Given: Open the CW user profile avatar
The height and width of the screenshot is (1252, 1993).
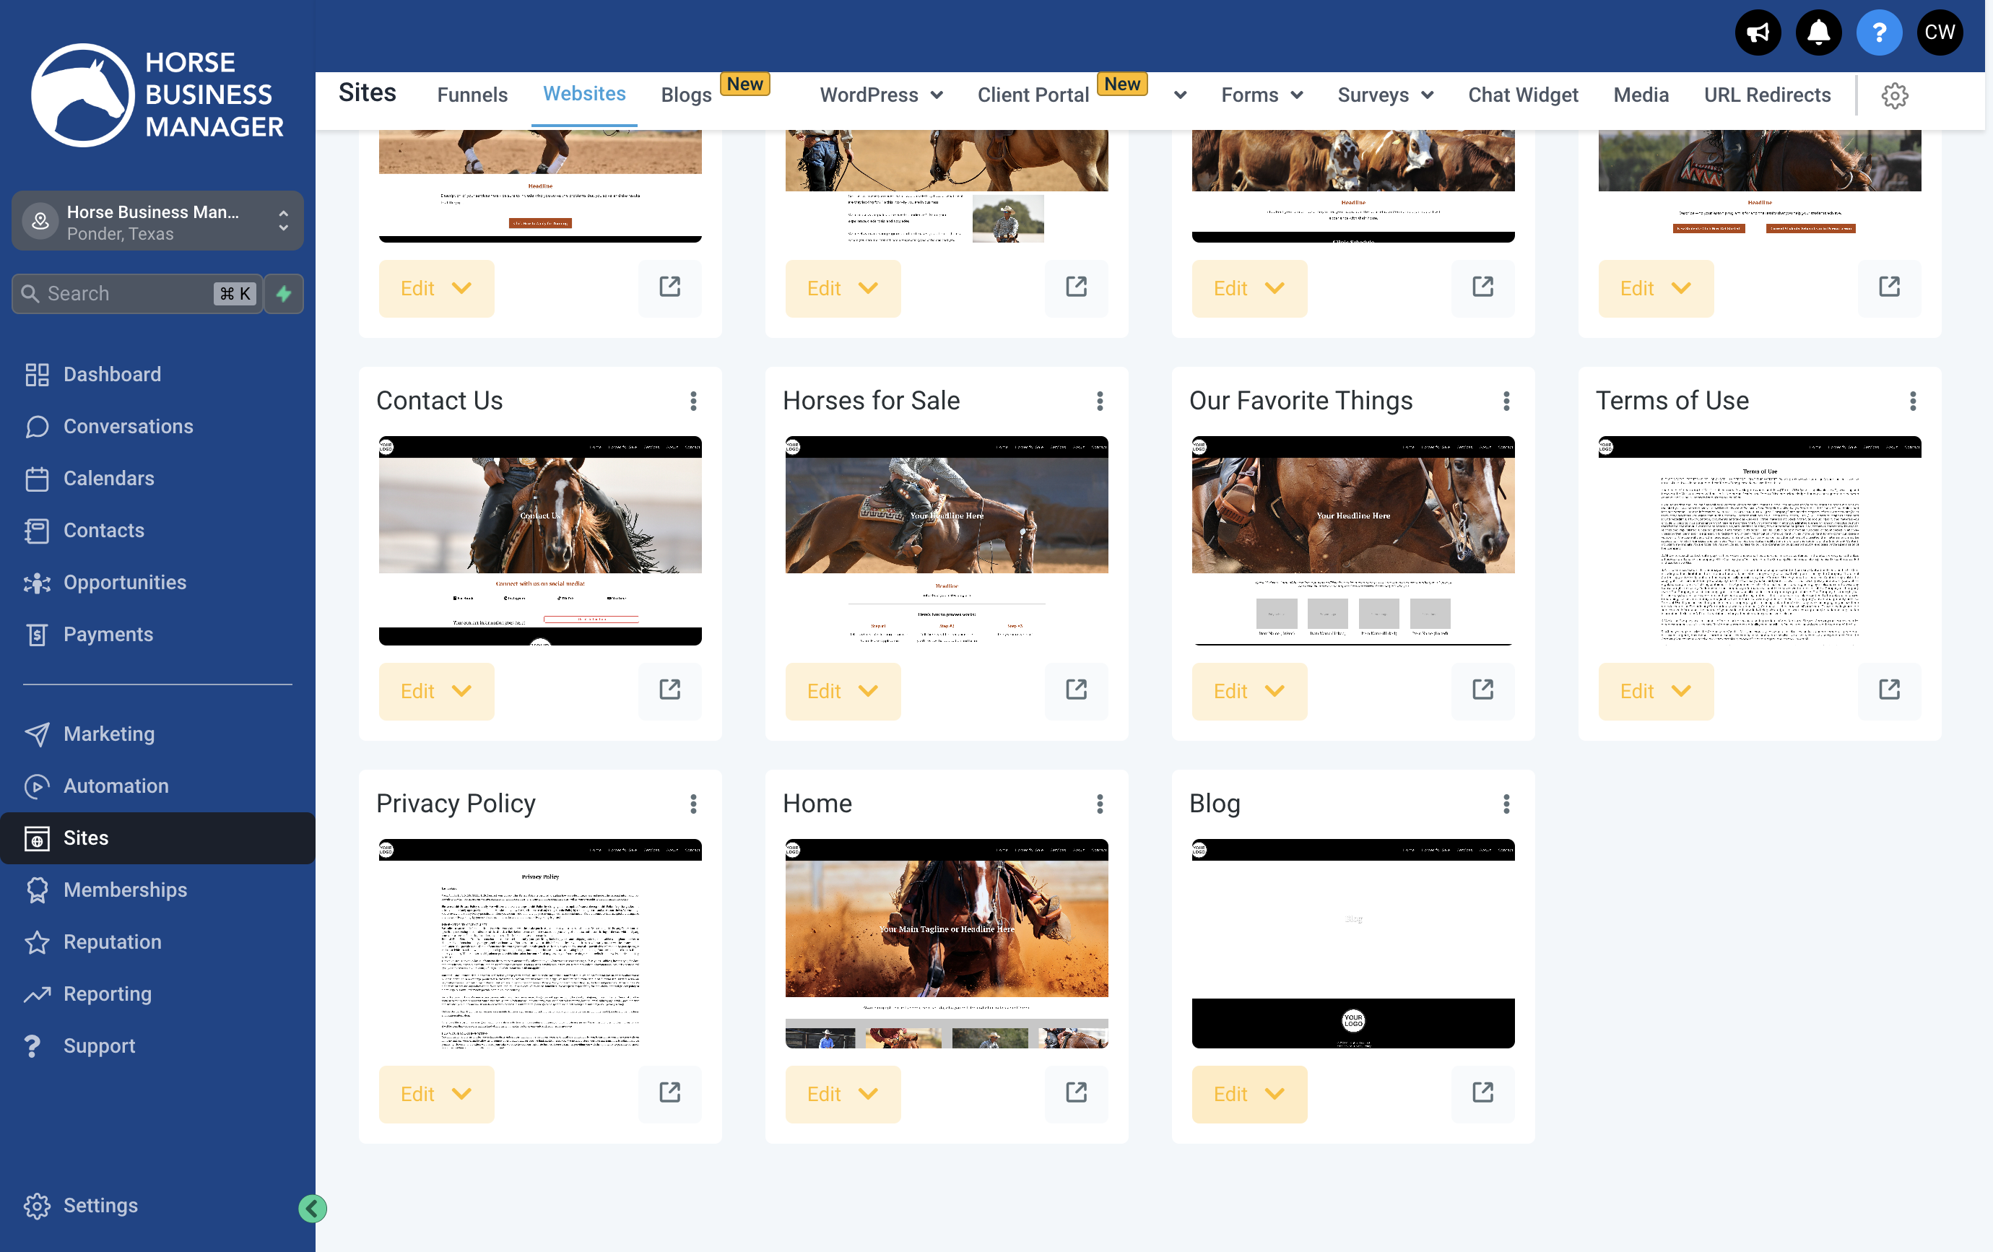Looking at the screenshot, I should [x=1939, y=32].
